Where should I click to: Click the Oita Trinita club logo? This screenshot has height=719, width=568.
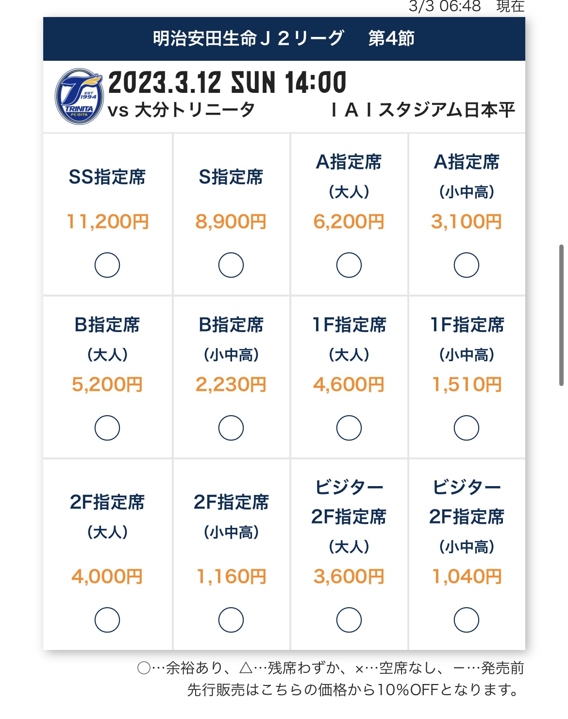[x=79, y=96]
